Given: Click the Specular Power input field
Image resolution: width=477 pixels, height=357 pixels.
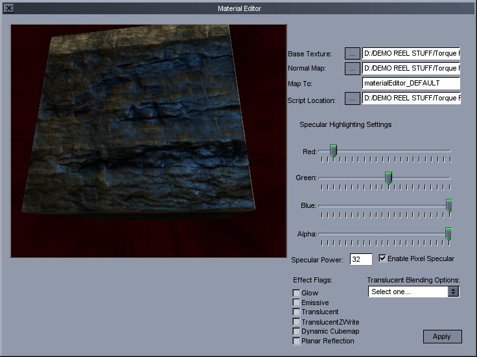Looking at the screenshot, I should click(x=361, y=259).
